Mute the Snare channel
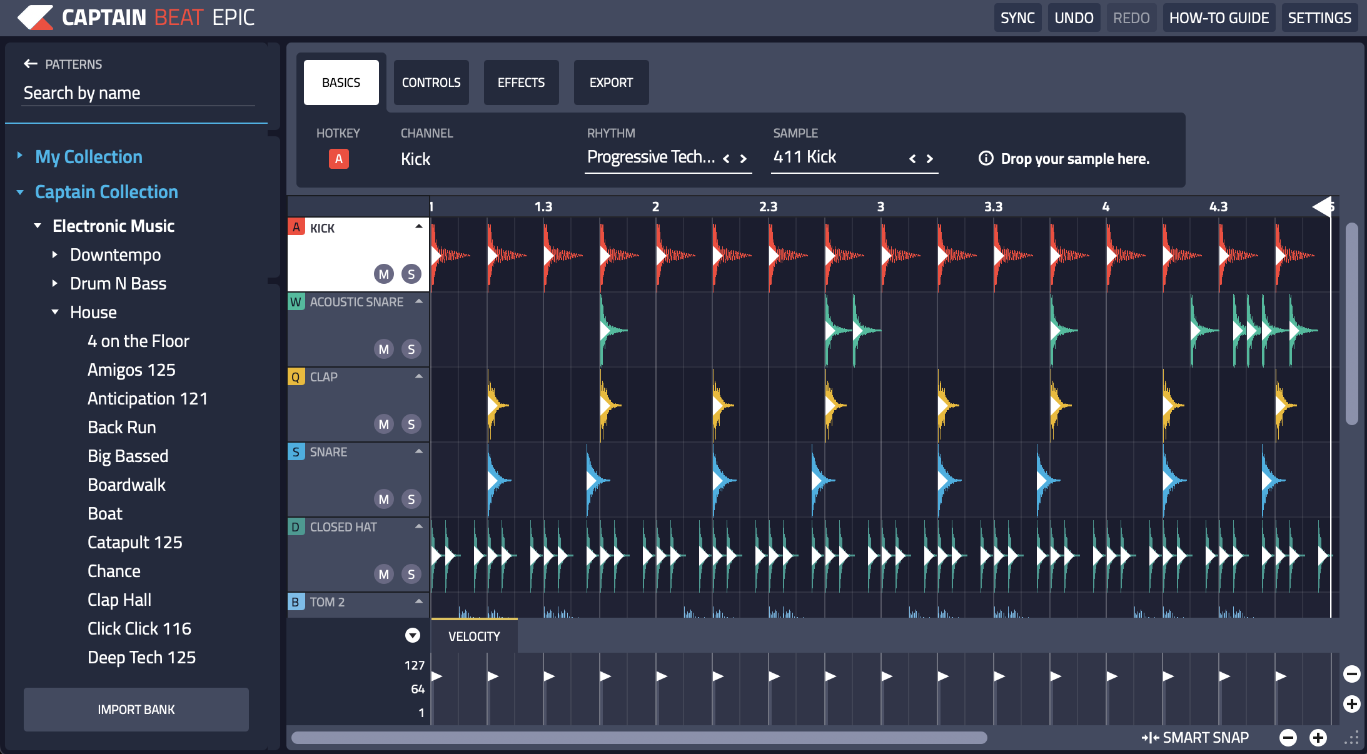 383,499
